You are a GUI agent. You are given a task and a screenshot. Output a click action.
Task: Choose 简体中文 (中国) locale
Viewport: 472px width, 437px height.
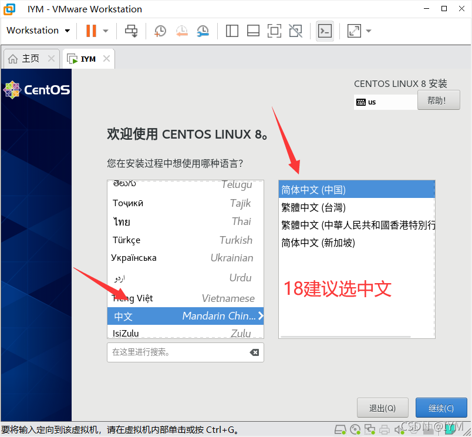pos(357,190)
